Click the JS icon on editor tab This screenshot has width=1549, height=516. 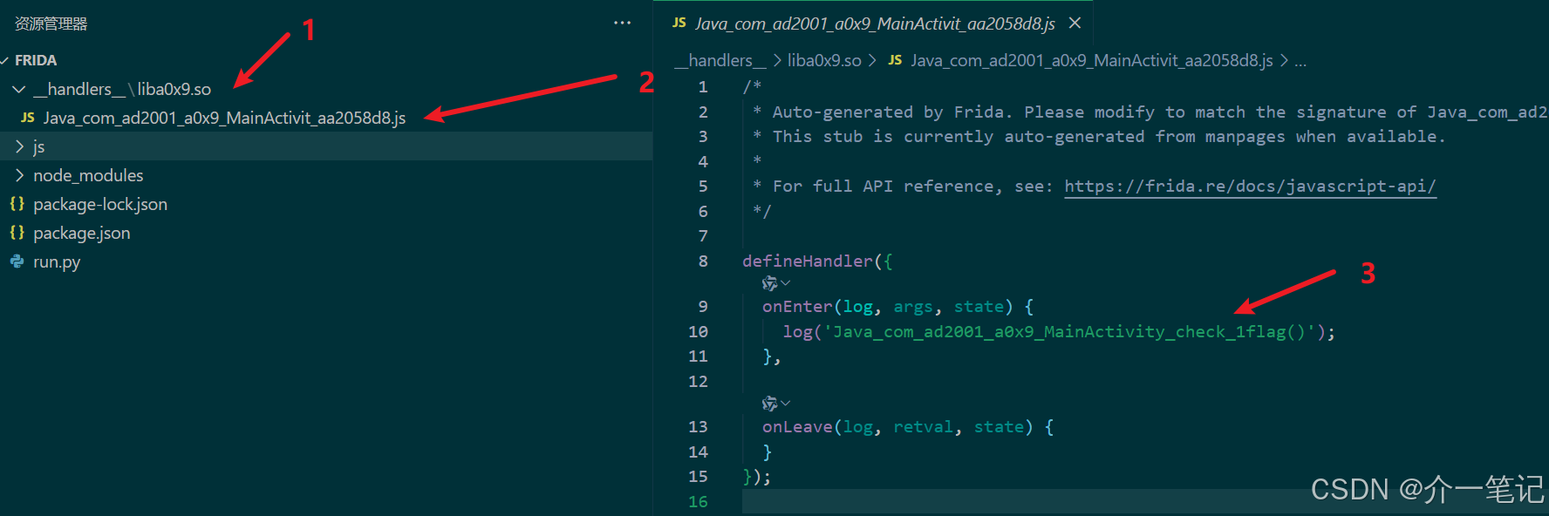(x=679, y=24)
